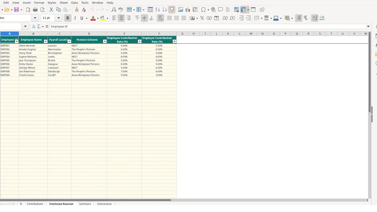Image resolution: width=377 pixels, height=212 pixels.
Task: Save the document via the Save icon
Action: point(17,10)
